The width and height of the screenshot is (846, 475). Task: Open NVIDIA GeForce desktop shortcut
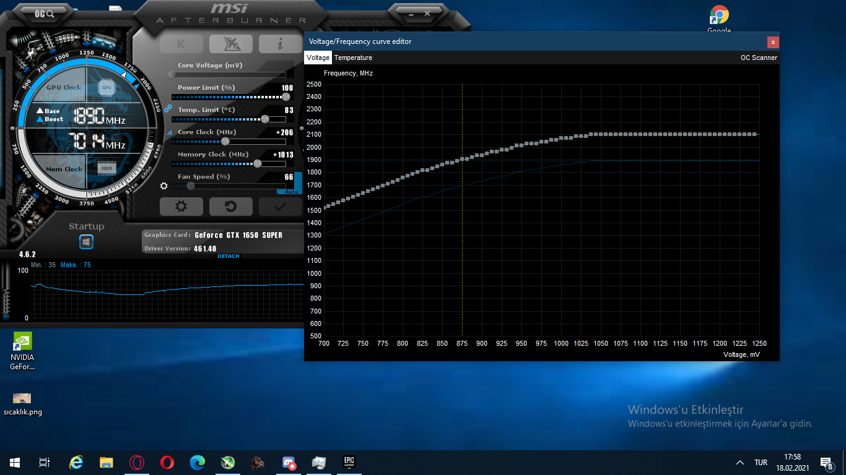point(22,351)
